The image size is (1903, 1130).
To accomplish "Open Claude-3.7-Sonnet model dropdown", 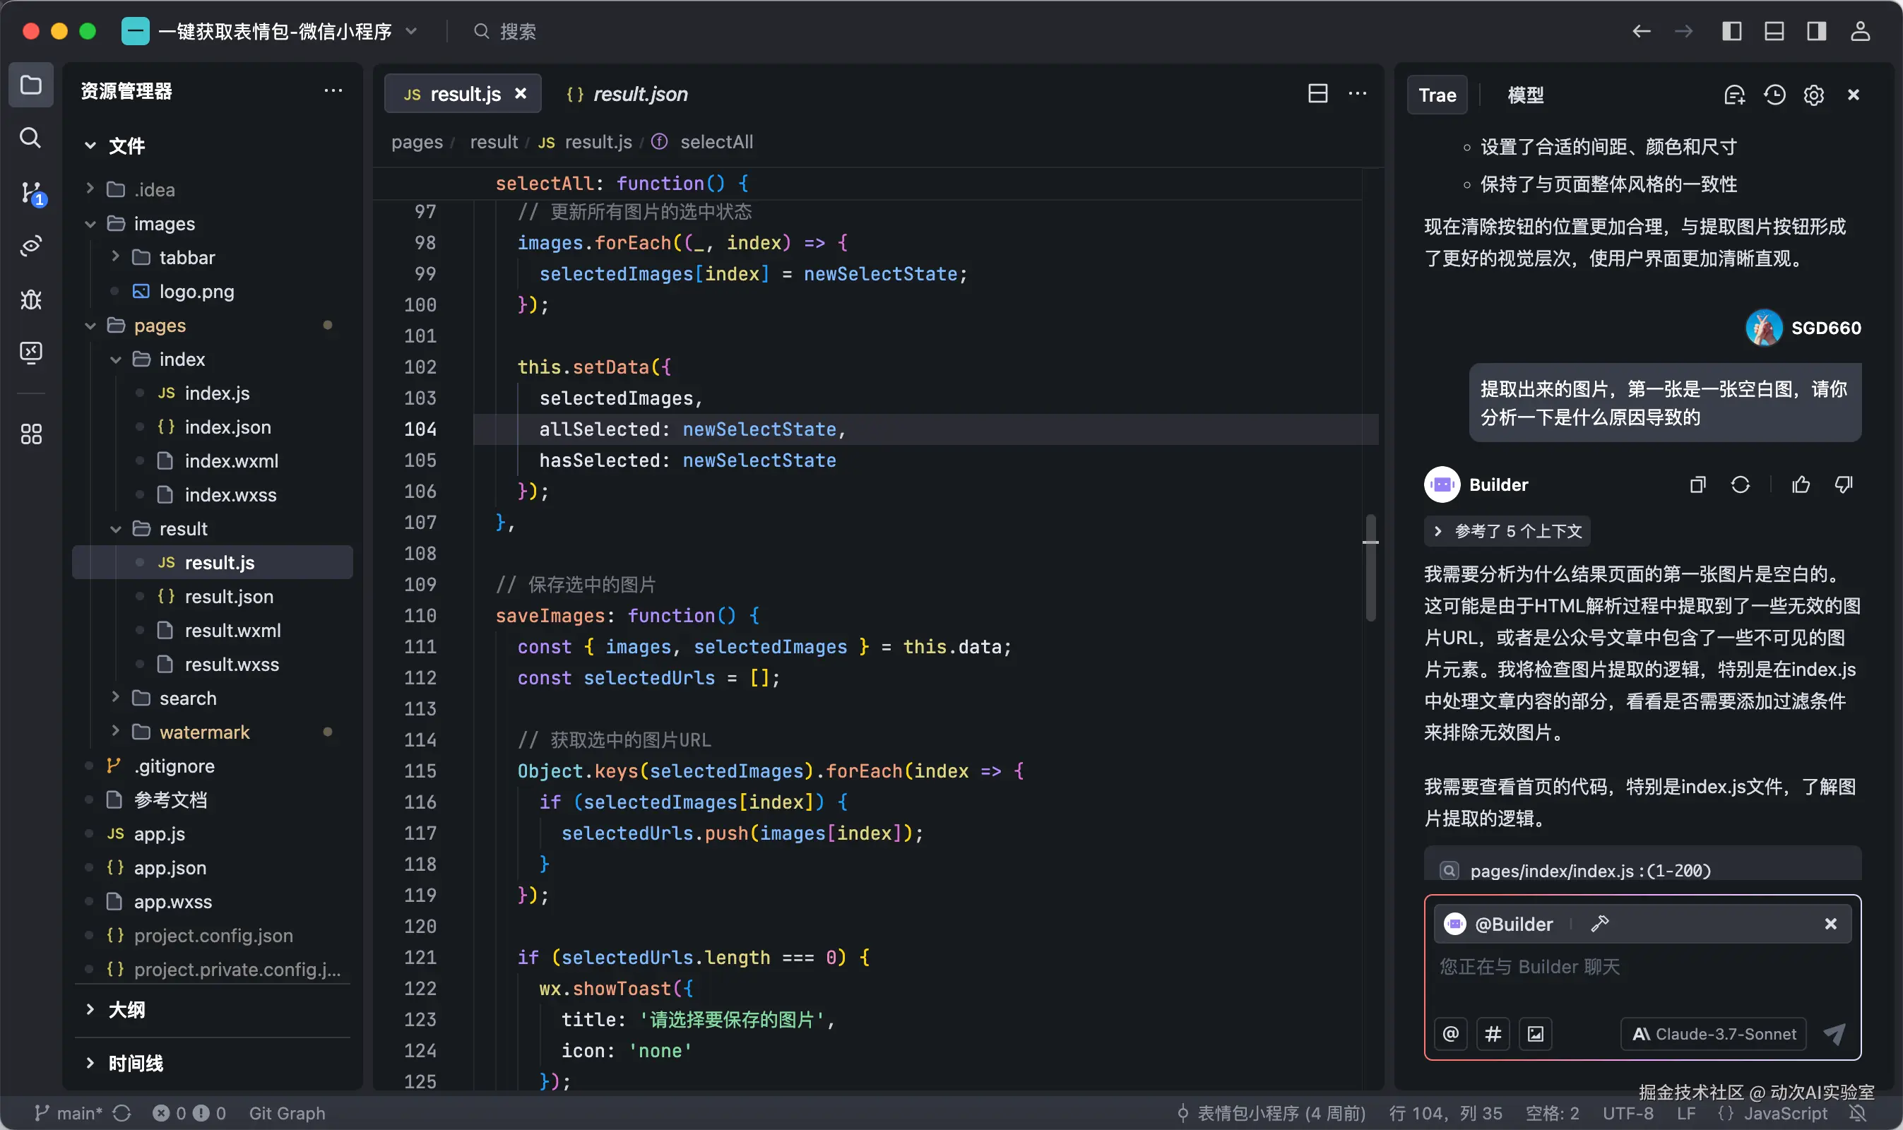I will tap(1714, 1034).
